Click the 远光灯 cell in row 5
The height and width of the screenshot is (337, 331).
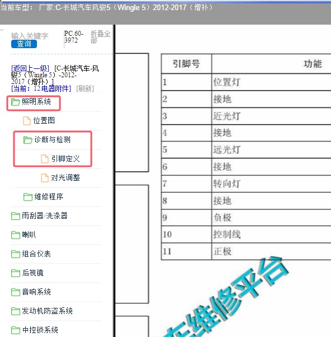[272, 150]
